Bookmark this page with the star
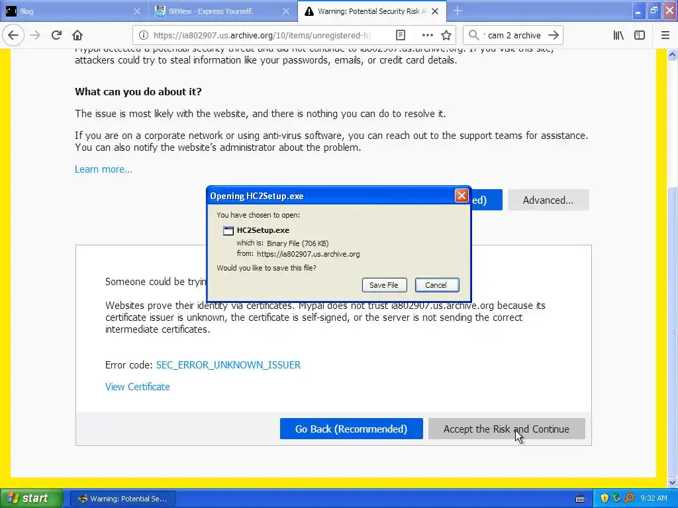This screenshot has width=678, height=508. point(446,35)
